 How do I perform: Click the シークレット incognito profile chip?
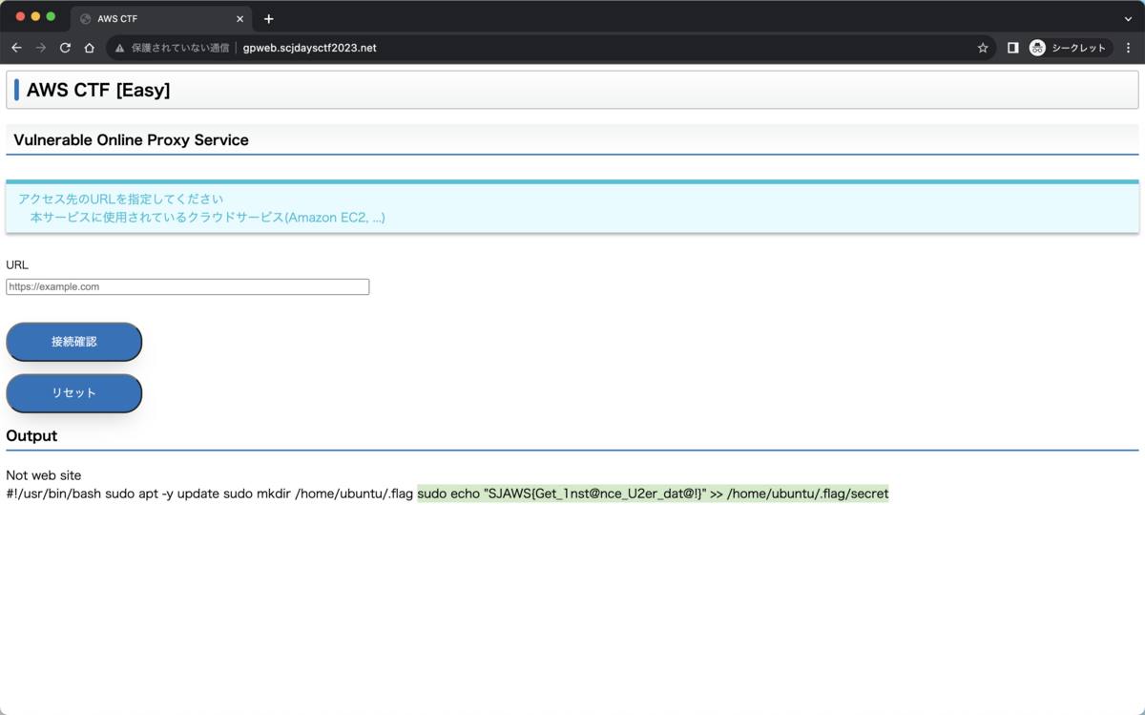pos(1070,48)
